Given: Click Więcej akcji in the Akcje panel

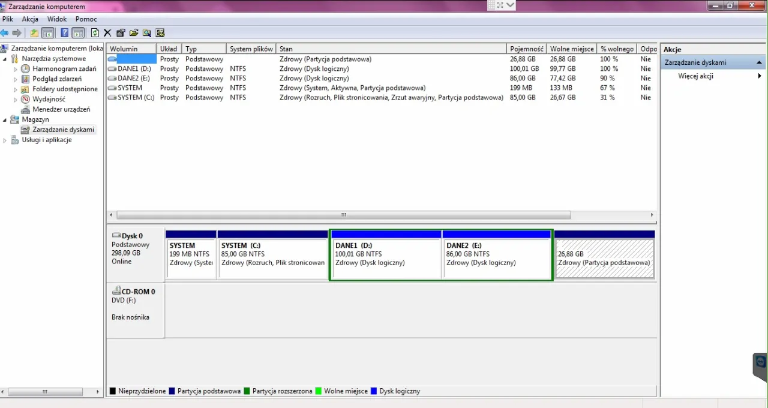Looking at the screenshot, I should (x=695, y=76).
